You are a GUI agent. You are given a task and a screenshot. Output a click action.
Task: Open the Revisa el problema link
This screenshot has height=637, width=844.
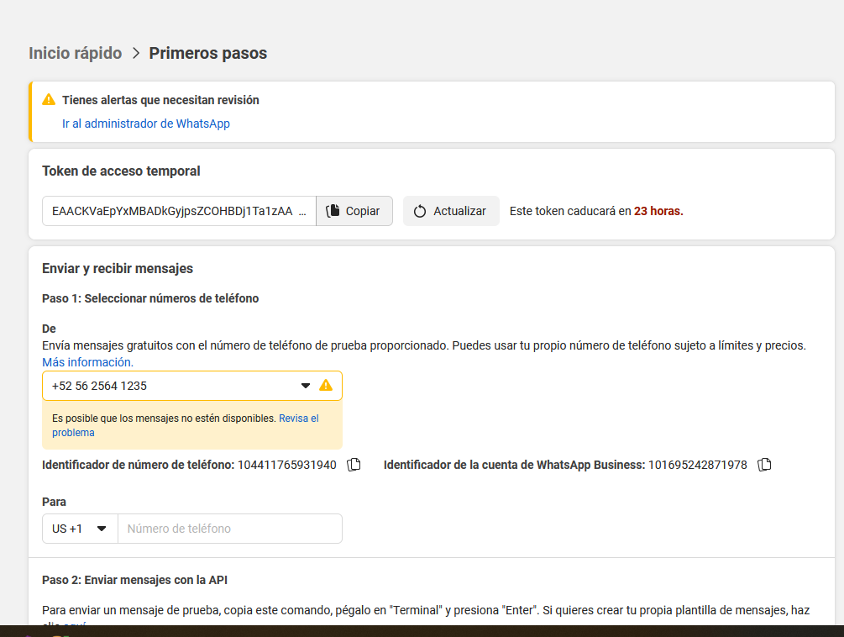[x=298, y=418]
